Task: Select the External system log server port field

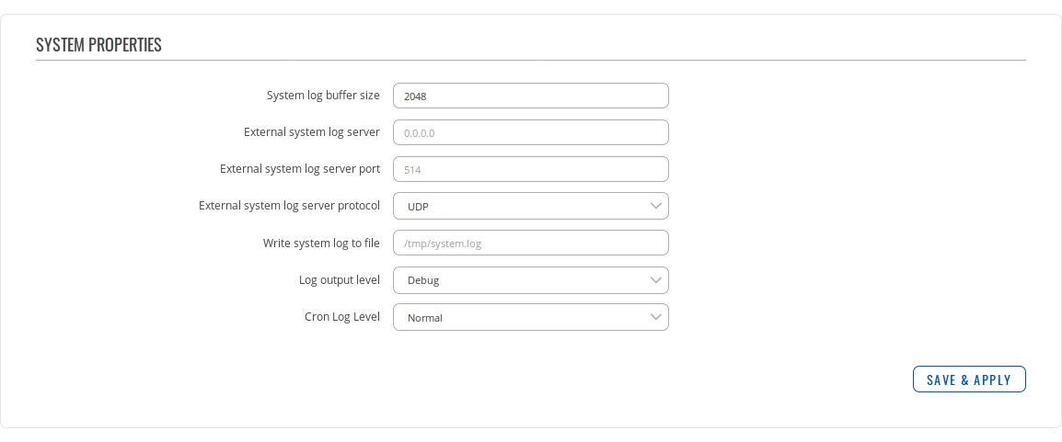Action: click(x=530, y=169)
